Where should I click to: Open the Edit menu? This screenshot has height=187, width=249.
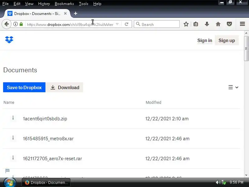click(17, 4)
